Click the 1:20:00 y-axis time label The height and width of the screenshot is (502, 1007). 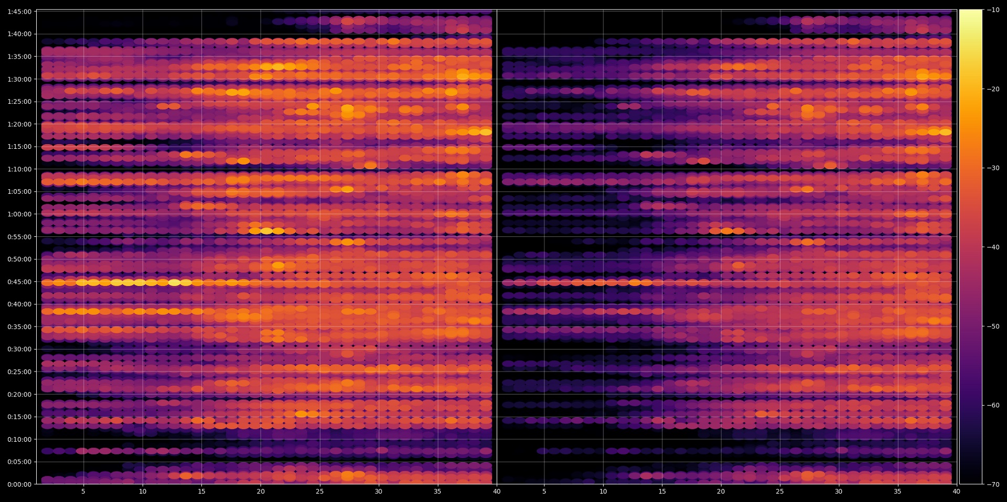(x=19, y=124)
